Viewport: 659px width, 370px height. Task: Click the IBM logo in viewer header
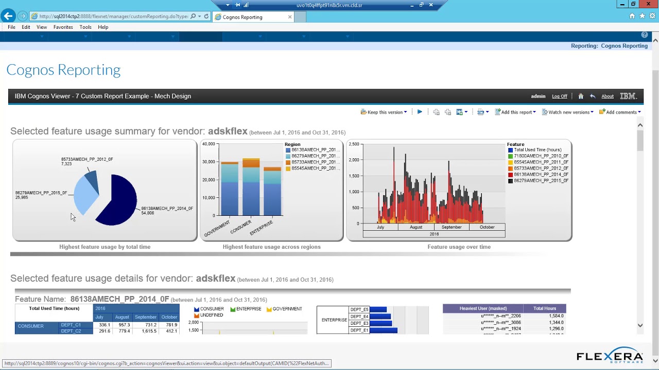[x=629, y=96]
